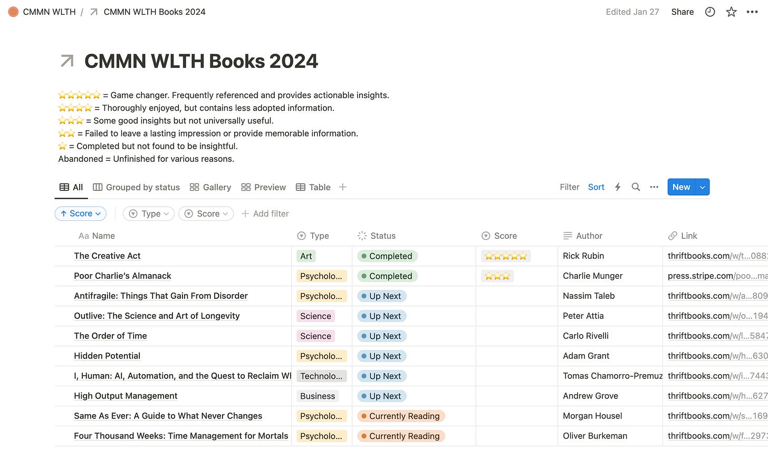
Task: Click author Morgan Housel cell
Action: [592, 416]
